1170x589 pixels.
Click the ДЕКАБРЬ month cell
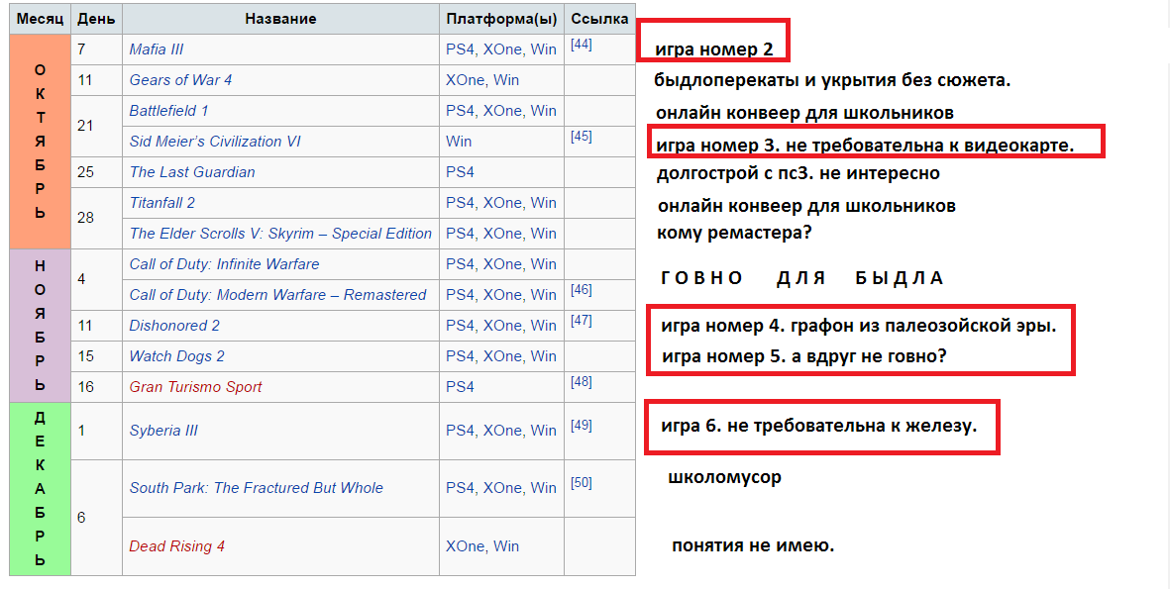tap(41, 488)
